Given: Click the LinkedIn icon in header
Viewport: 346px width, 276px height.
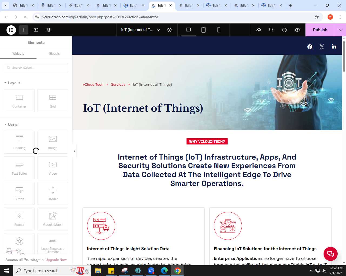Looking at the screenshot, I should point(334,47).
